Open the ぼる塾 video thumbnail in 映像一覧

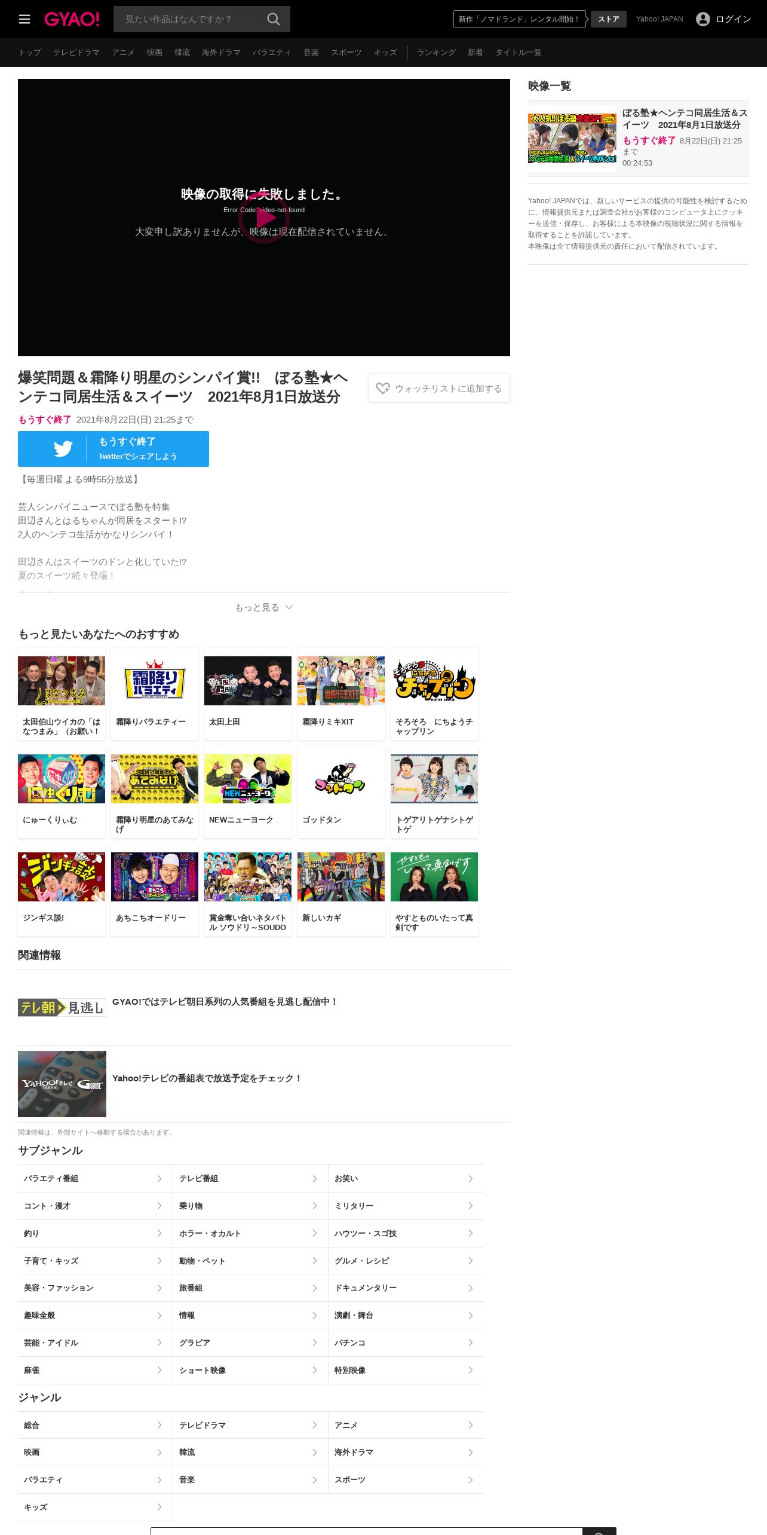coord(572,139)
